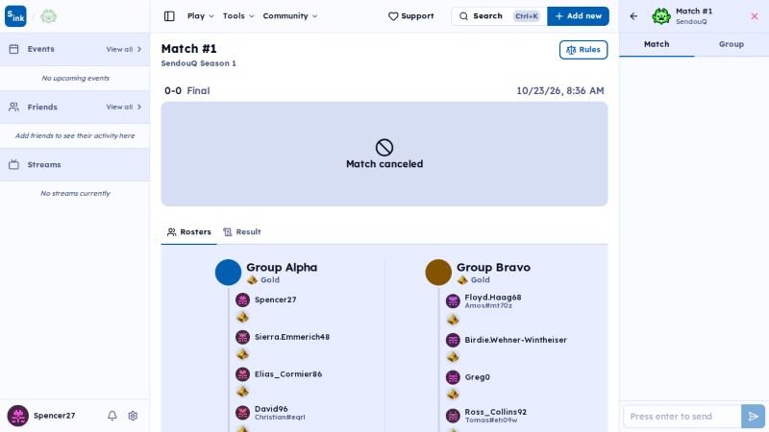Click the green SendouQ mascot icon in header
This screenshot has width=769, height=432.
point(49,16)
